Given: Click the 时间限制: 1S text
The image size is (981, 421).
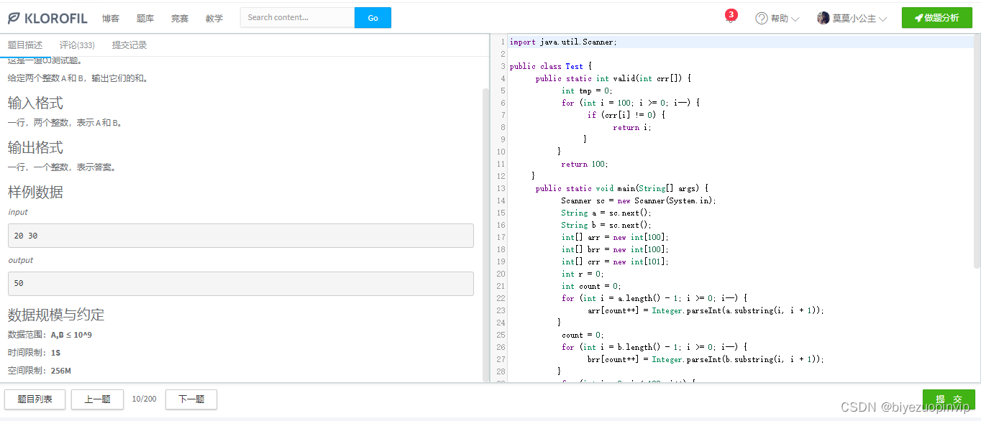Looking at the screenshot, I should tap(35, 353).
